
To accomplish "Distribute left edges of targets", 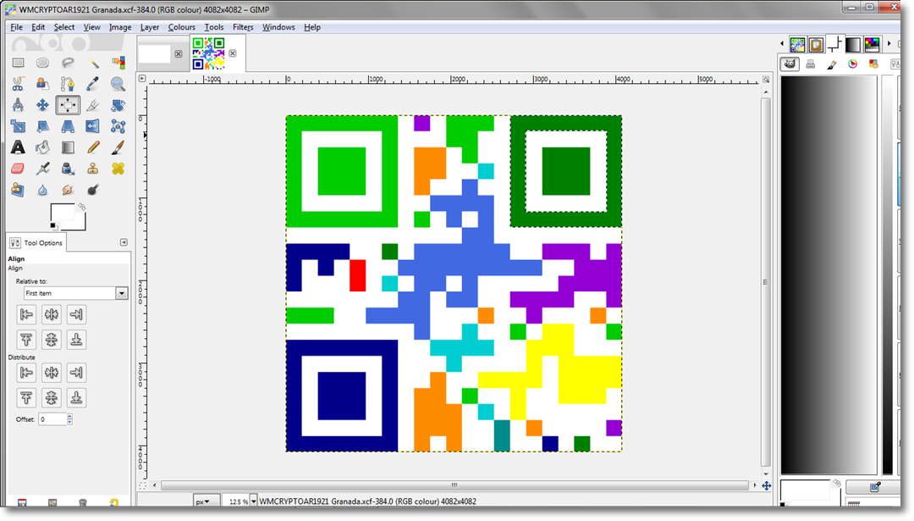I will 26,372.
